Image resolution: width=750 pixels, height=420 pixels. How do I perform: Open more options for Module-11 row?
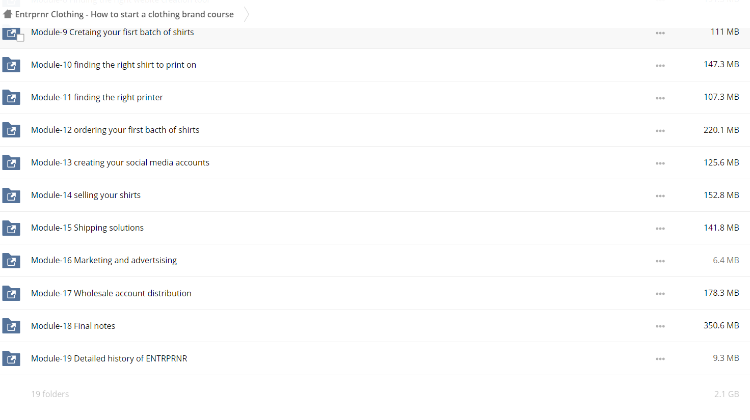point(660,98)
